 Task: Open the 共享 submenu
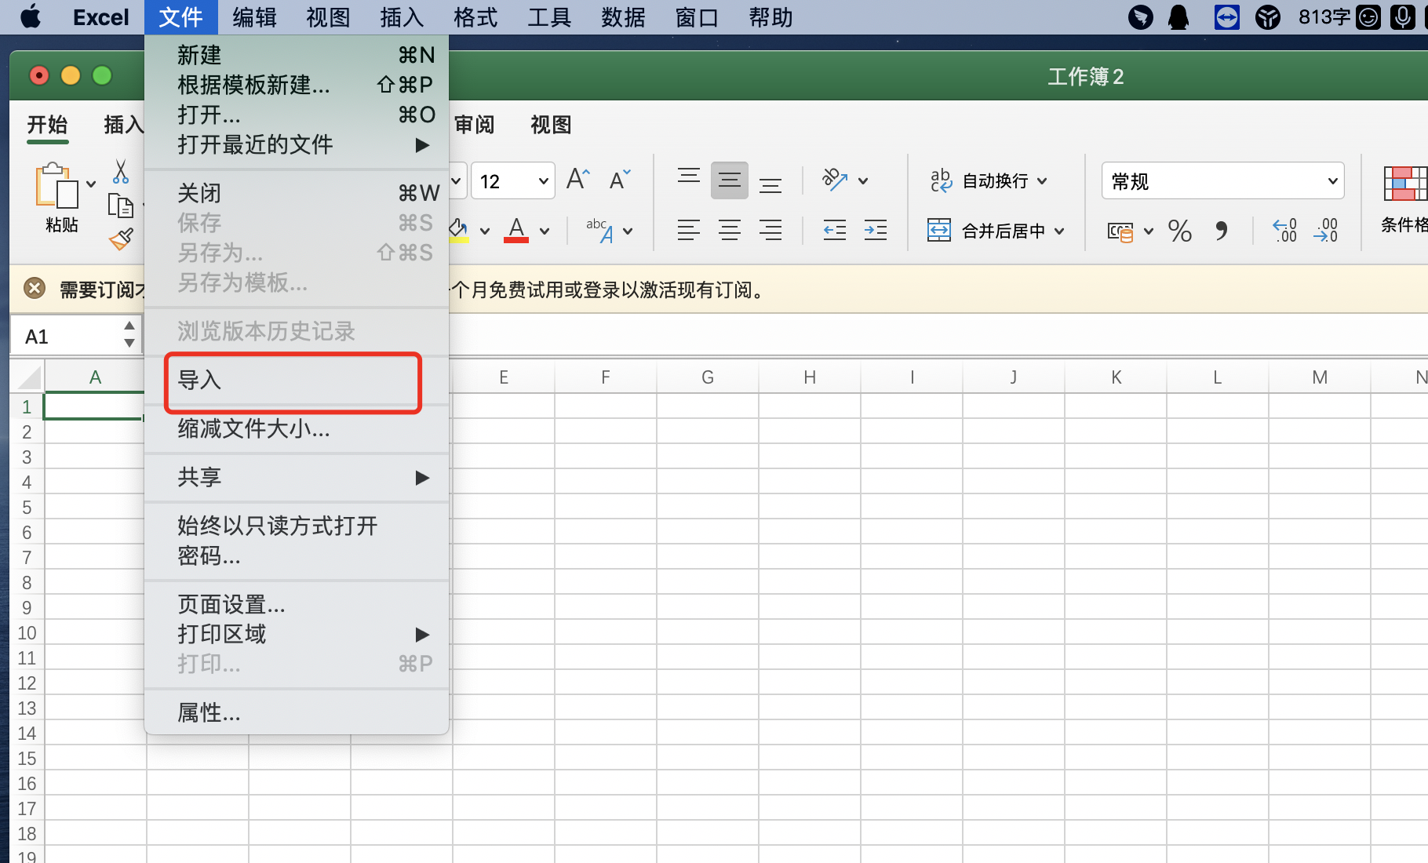[297, 477]
